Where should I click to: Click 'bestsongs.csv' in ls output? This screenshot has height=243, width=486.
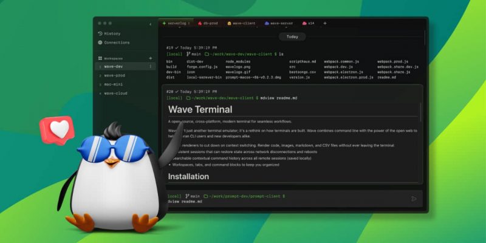(x=303, y=72)
